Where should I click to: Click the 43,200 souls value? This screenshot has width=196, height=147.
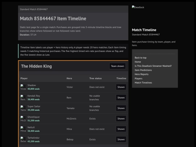(x=33, y=142)
